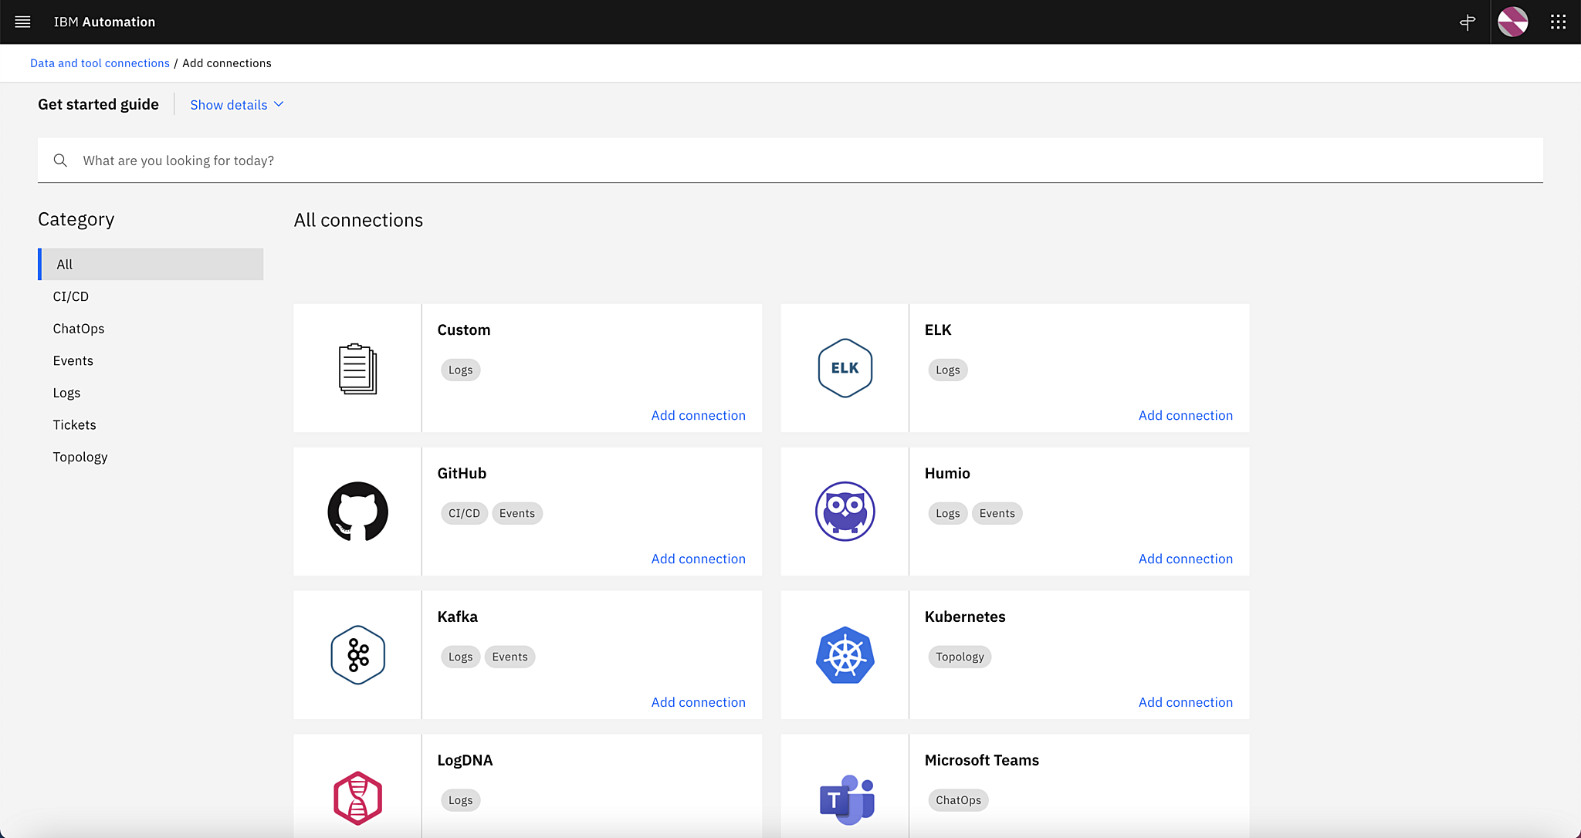Screen dimensions: 1581x838
Task: Click the CI/CD tag on GitHub card
Action: pyautogui.click(x=464, y=514)
